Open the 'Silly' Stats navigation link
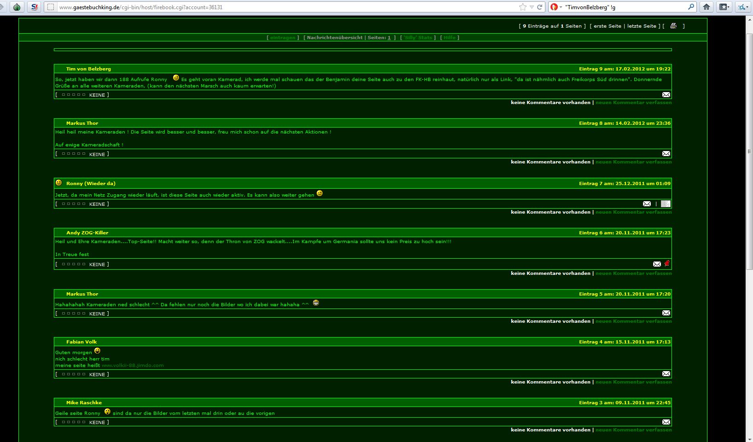 coord(418,38)
